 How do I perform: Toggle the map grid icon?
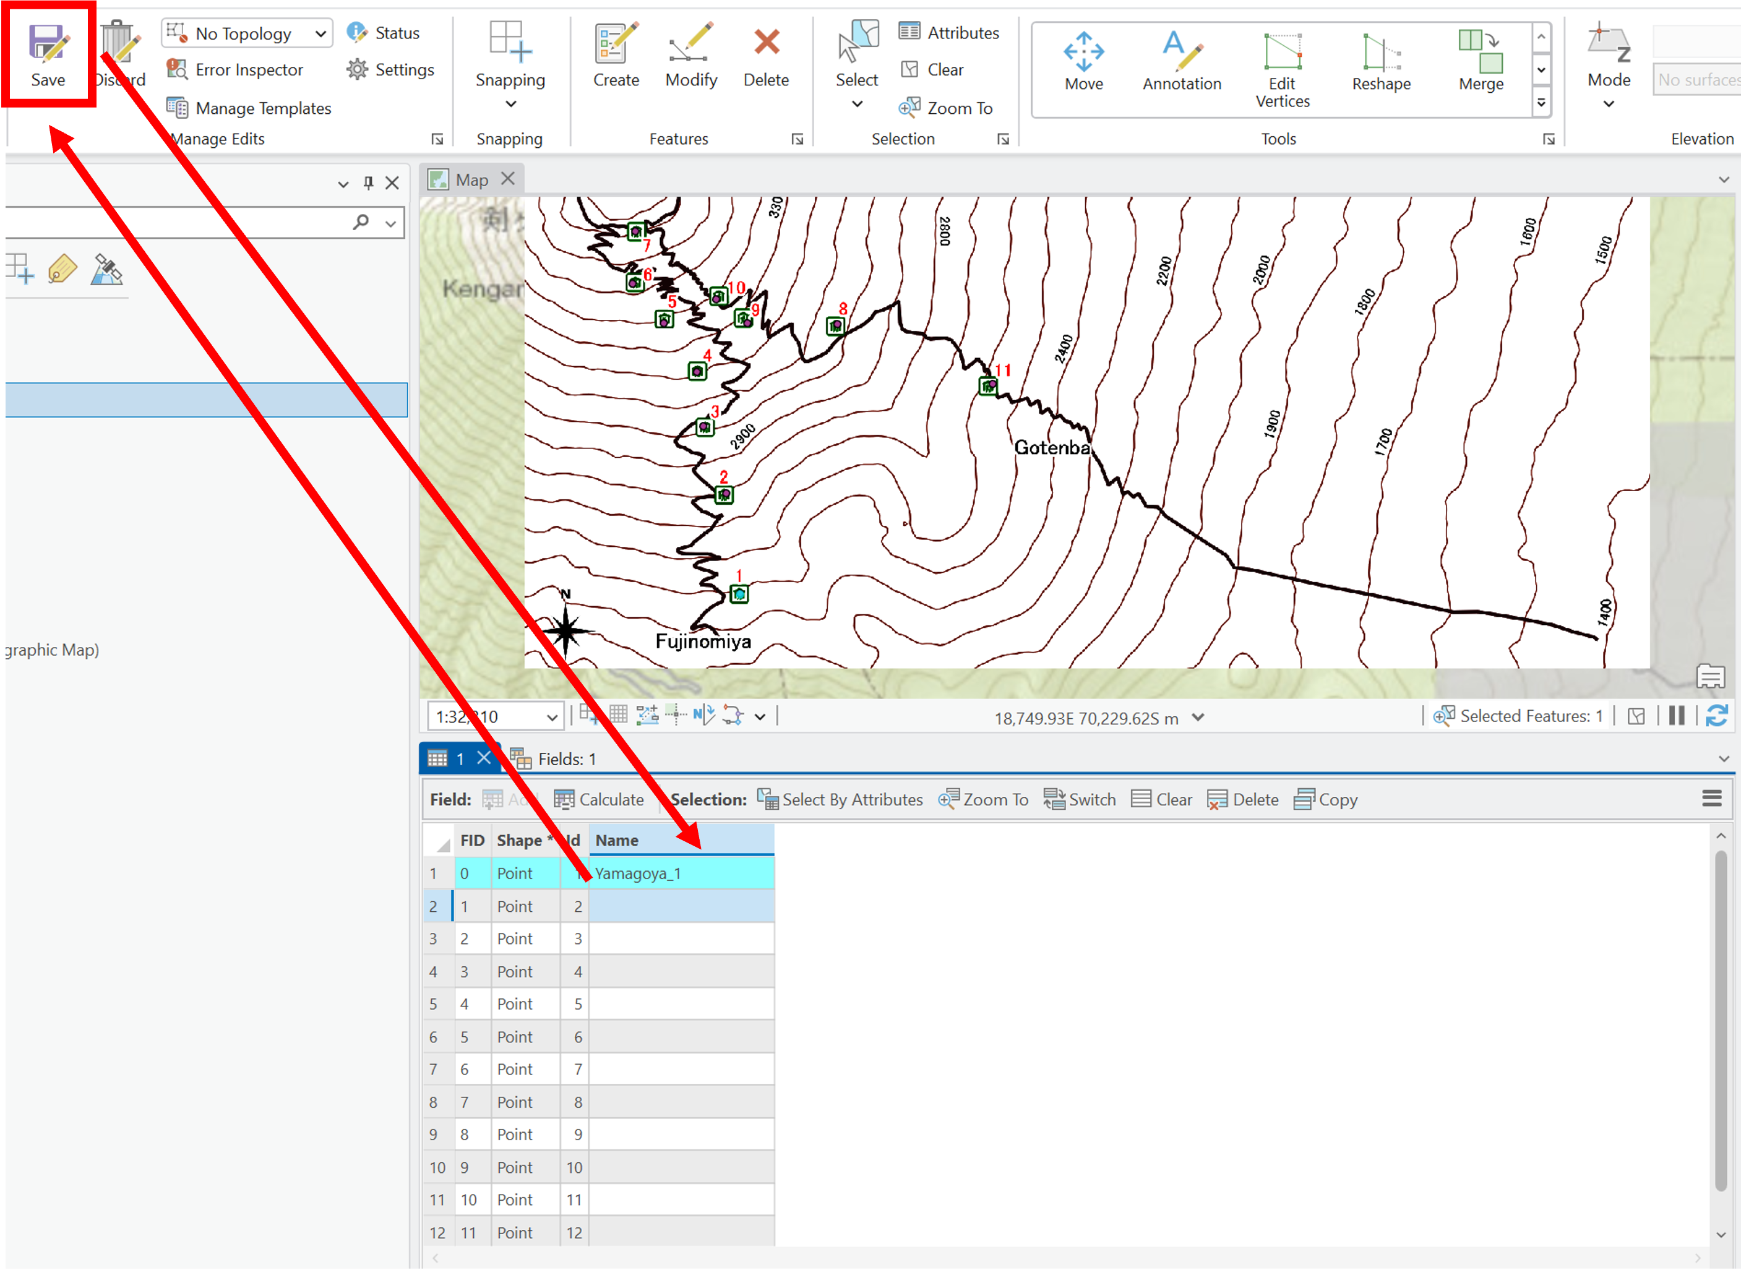[619, 715]
